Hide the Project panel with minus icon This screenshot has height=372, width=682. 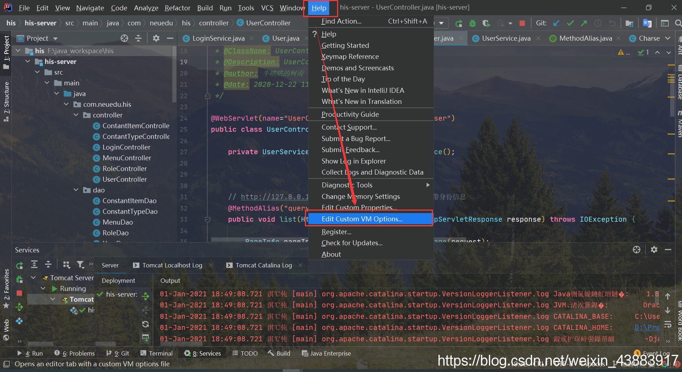[x=170, y=38]
